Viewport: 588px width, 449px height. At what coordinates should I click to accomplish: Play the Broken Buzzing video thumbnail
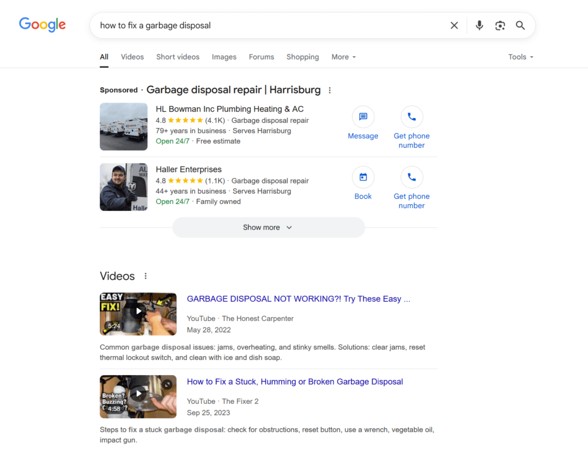pyautogui.click(x=138, y=397)
